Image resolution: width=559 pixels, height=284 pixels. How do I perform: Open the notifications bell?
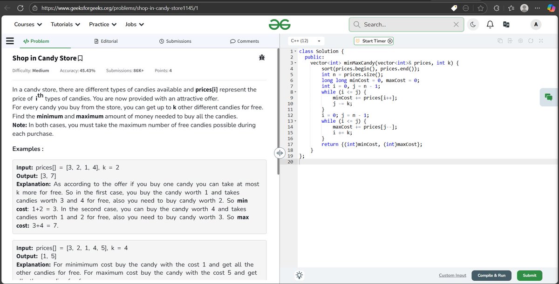(x=490, y=25)
